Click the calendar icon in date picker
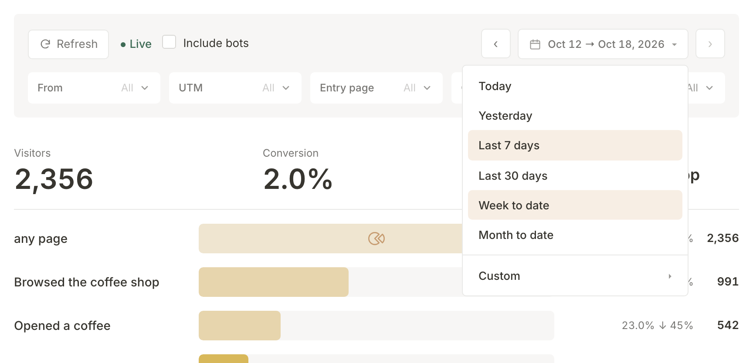 click(x=535, y=44)
